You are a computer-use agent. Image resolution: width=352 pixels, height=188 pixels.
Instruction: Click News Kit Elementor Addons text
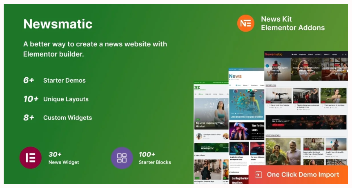(x=293, y=23)
